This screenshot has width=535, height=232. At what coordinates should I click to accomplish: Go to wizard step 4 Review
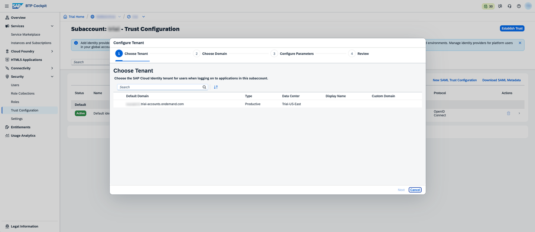click(359, 54)
